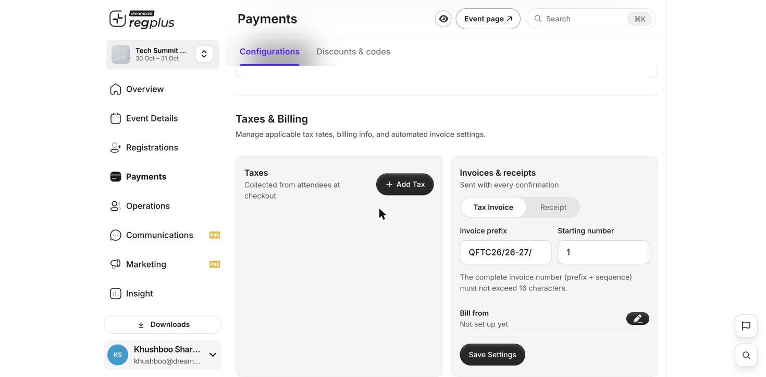Click the '30 Oct – 31 Oct' date text
The image size is (766, 377).
157,58
